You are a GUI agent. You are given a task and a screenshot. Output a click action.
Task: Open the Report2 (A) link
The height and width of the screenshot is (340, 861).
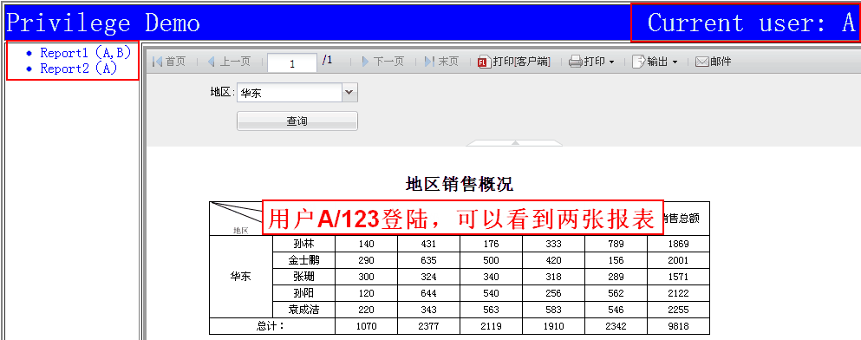(79, 69)
